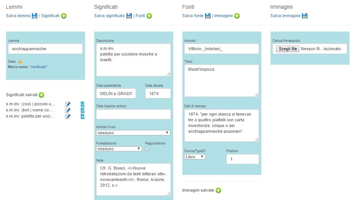Image resolution: width=359 pixels, height=200 pixels.
Task: Open the Forestierismo dropdown
Action: tap(119, 149)
